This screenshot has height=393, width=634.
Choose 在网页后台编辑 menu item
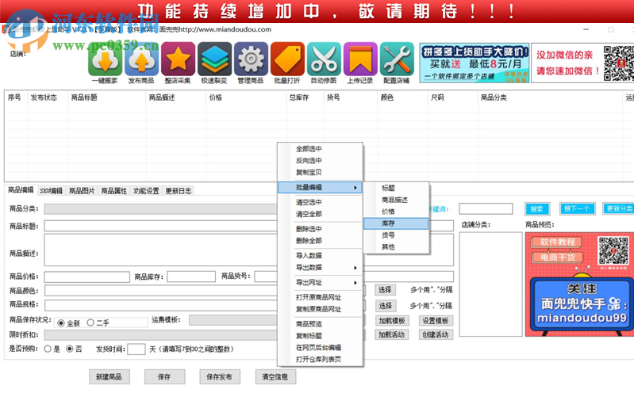tap(321, 348)
